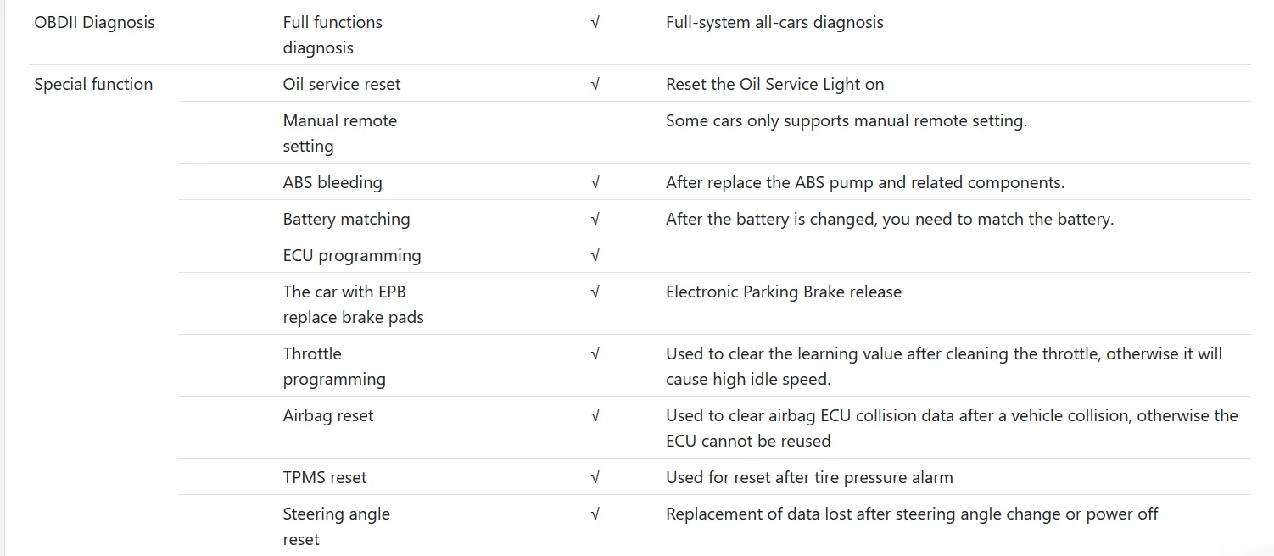Click 'Reset the Oil Service Light on' text
Screen dimensions: 1274x556
(775, 84)
